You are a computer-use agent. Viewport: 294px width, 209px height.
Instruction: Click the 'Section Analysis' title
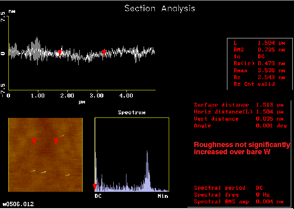pos(160,9)
